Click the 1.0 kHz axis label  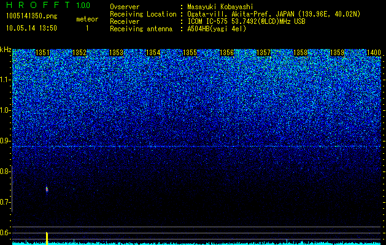5,111
